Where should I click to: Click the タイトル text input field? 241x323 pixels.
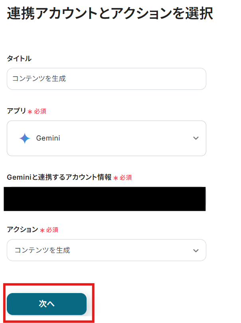106,79
